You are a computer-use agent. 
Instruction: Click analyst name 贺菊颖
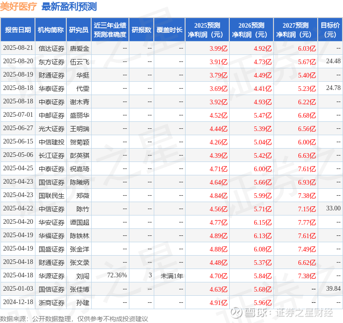click(x=79, y=142)
